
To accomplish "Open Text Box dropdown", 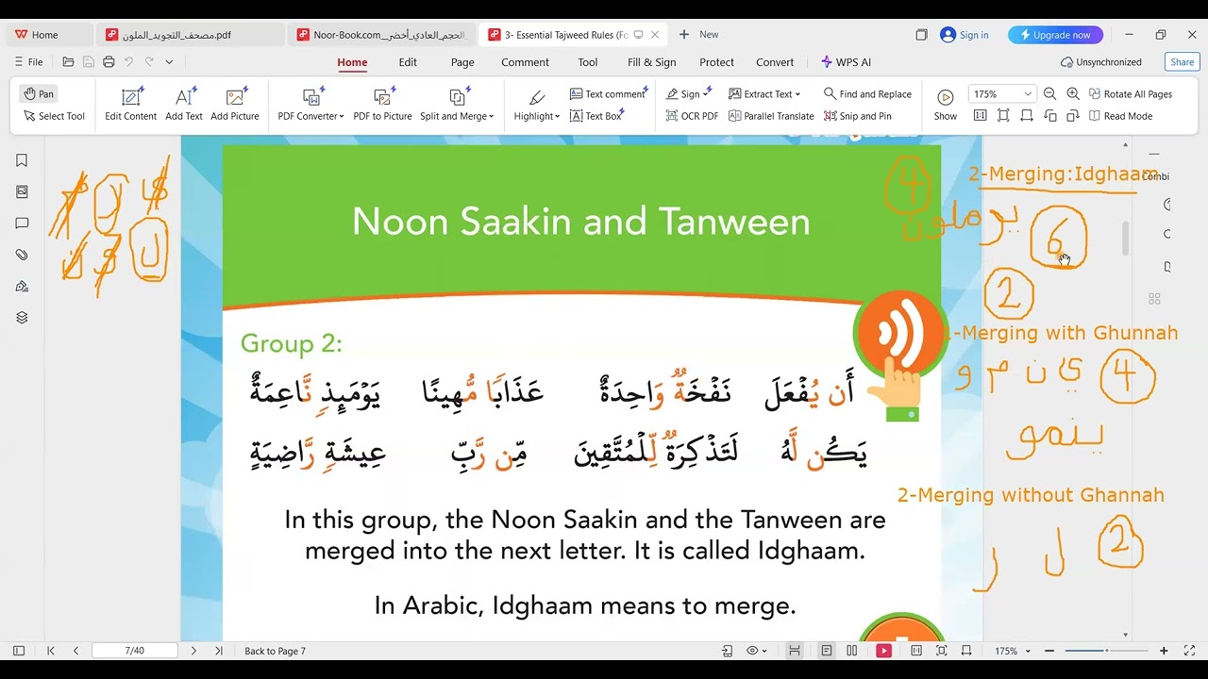I will [597, 116].
